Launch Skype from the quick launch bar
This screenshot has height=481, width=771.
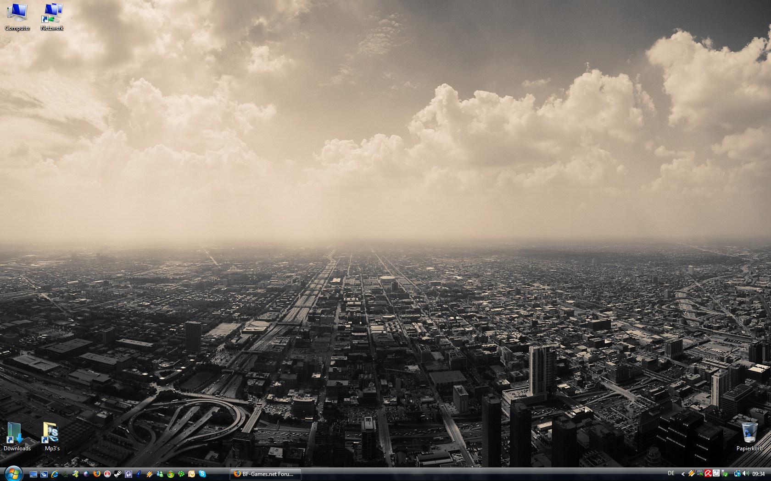202,474
